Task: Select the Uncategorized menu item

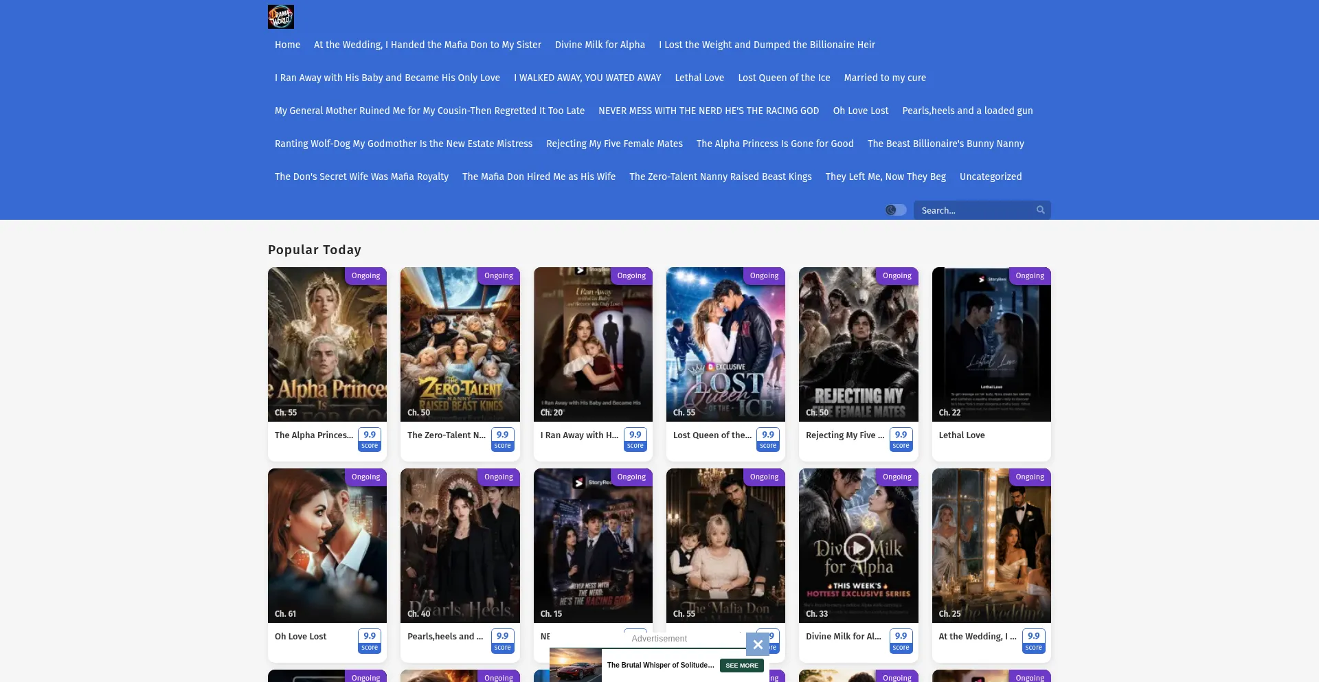Action: 991,177
